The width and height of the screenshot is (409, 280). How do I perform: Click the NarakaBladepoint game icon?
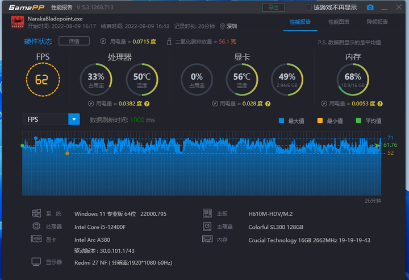[x=18, y=22]
